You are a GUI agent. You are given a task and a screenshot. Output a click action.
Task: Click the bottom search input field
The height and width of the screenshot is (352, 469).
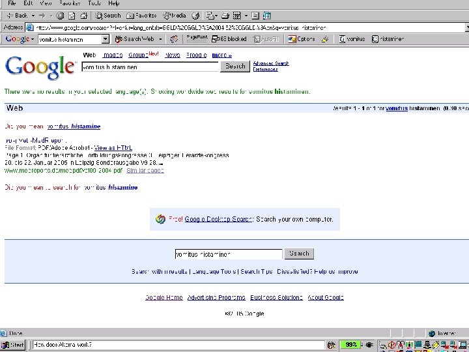pos(229,254)
